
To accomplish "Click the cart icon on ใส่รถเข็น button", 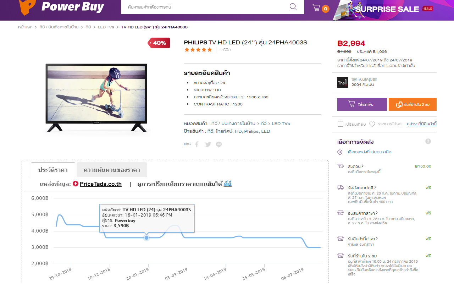I will click(x=351, y=104).
